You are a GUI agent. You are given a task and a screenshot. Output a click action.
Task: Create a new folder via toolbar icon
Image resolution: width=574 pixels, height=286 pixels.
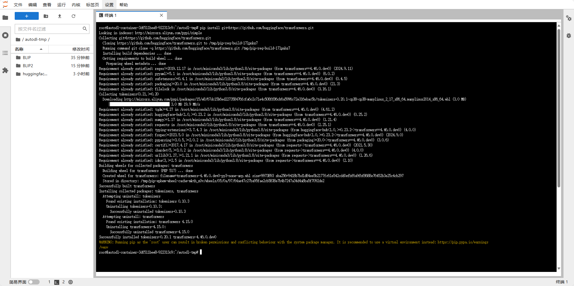point(46,16)
